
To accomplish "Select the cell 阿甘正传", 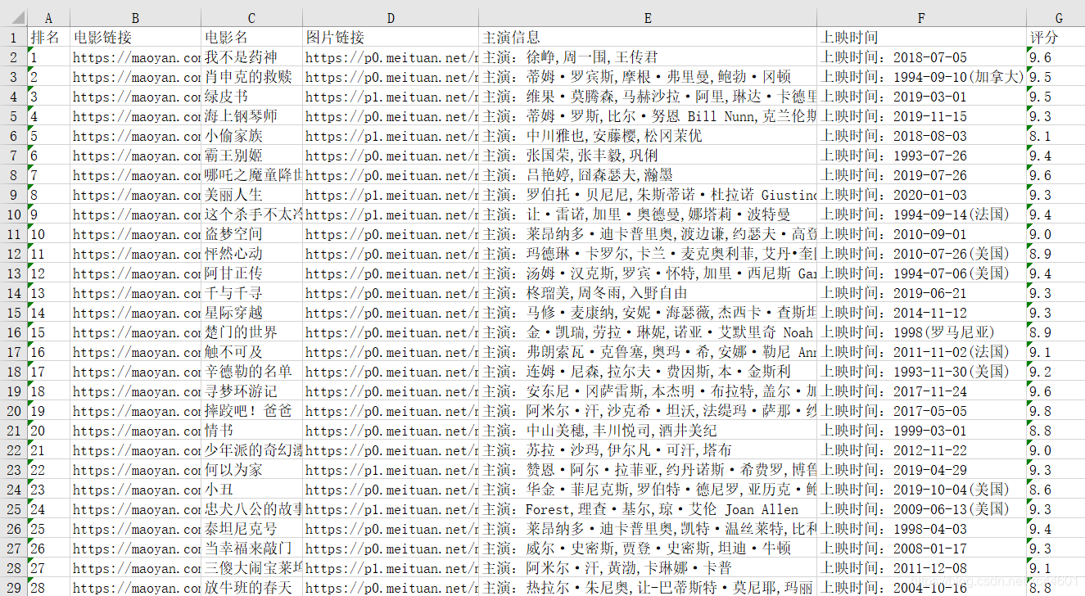I will click(251, 273).
